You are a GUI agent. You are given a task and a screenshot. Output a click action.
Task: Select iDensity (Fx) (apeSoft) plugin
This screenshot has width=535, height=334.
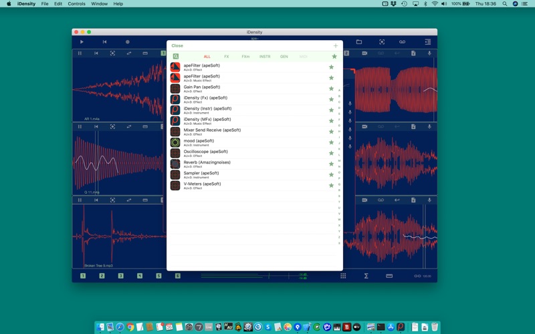tap(253, 99)
